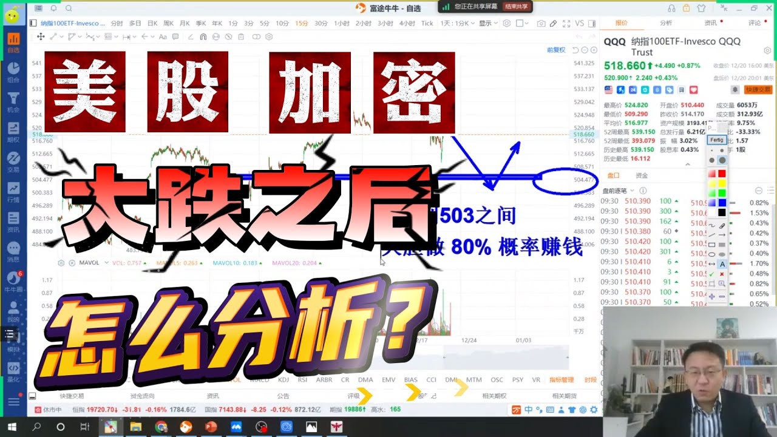Open 自选 watchlist in left sidebar
This screenshot has height=437, width=777.
pos(13,42)
